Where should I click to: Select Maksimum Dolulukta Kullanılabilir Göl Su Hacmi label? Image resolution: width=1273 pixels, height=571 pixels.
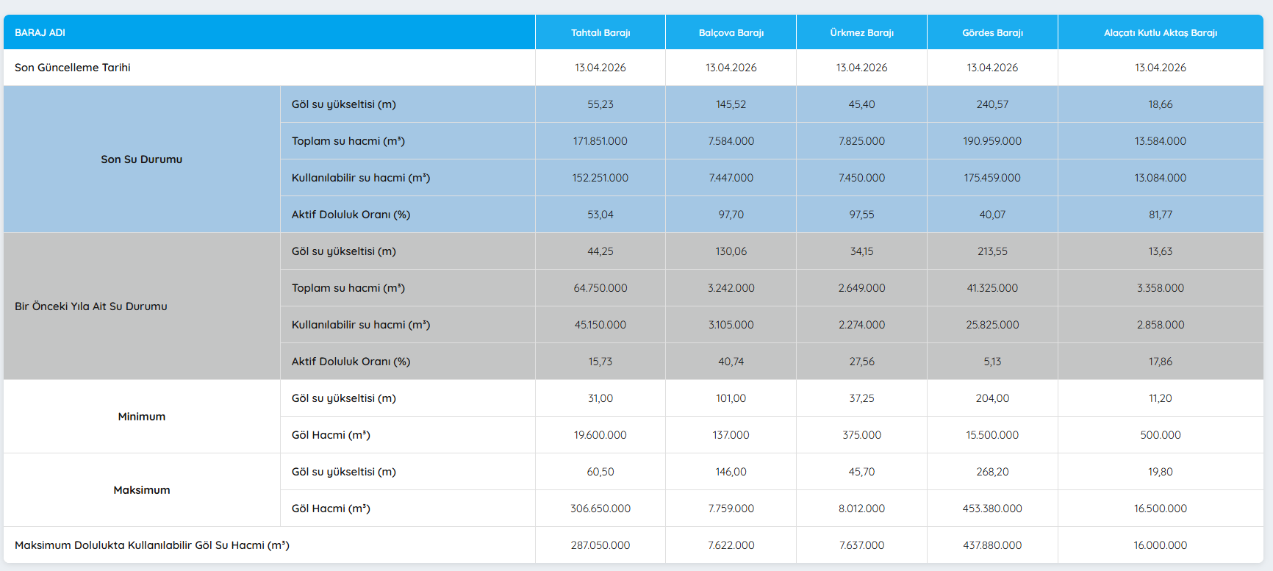[152, 545]
